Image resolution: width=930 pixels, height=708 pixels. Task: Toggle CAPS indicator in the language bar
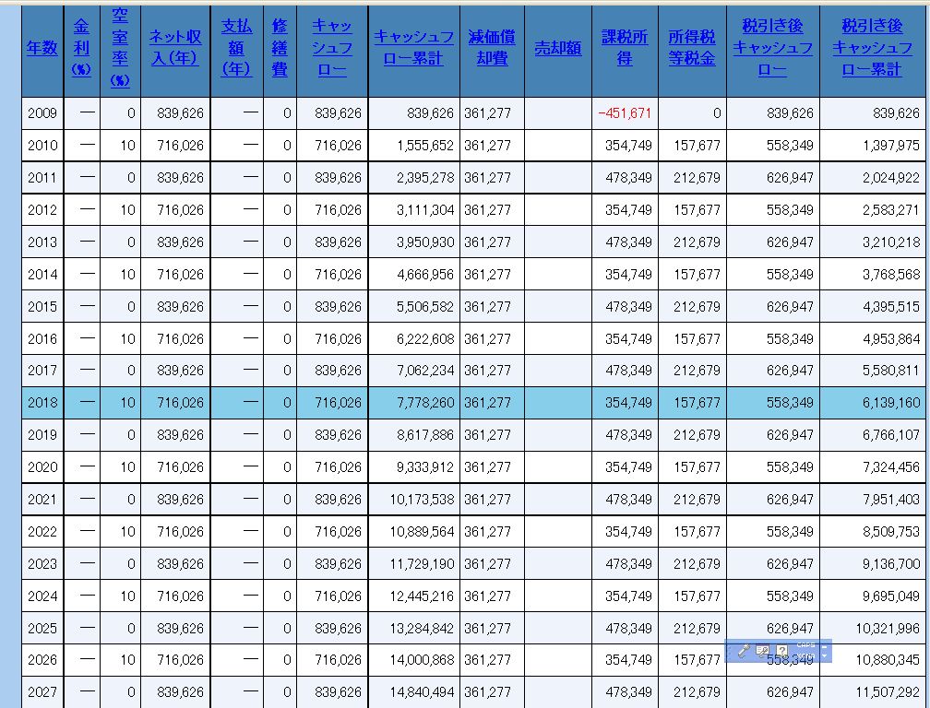pyautogui.click(x=805, y=646)
